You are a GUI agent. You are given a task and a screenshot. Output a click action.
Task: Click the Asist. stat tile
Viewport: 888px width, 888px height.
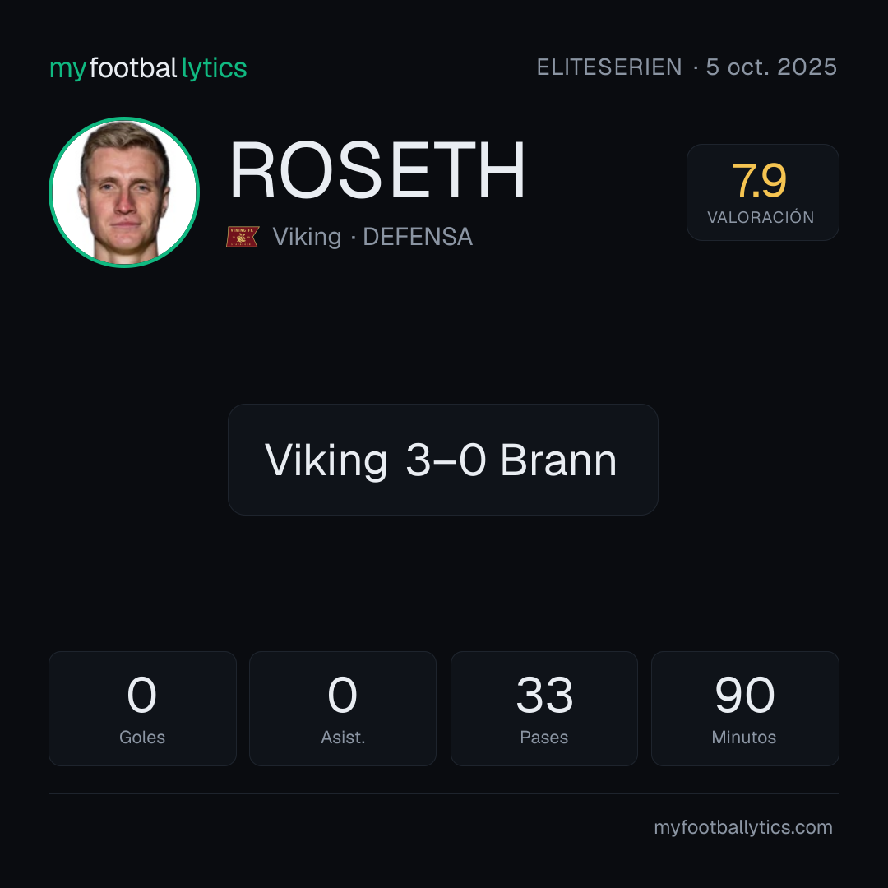343,709
